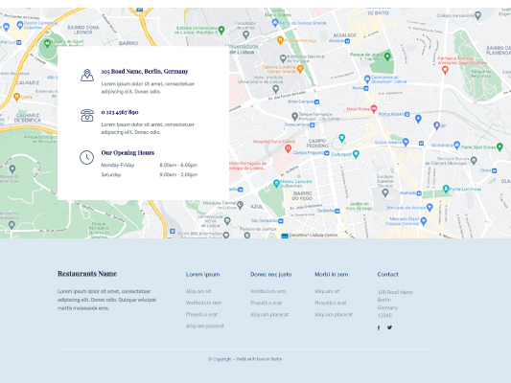Select the Biblioteca Nacional de Portugal marker
The height and width of the screenshot is (383, 511).
click(283, 58)
